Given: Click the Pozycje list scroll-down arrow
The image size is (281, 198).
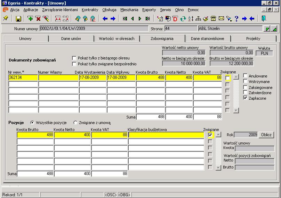Looking at the screenshot, I should (218, 167).
